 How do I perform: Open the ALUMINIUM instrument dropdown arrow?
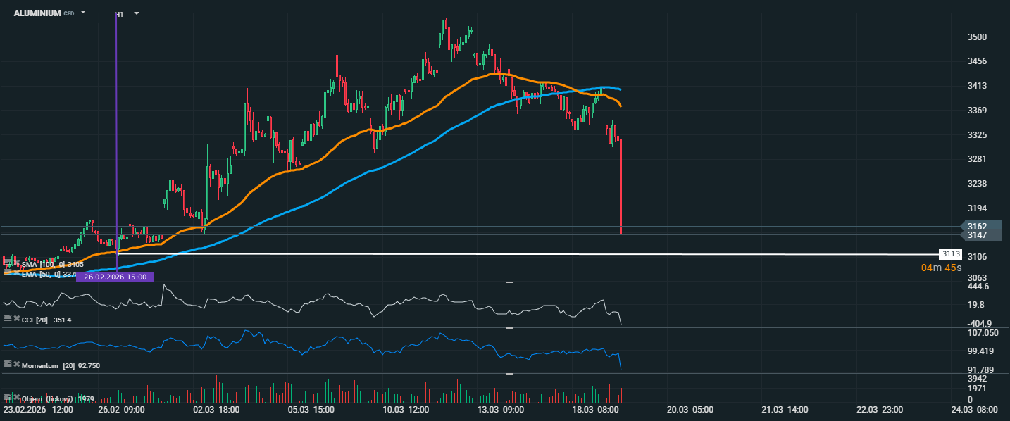(x=83, y=13)
